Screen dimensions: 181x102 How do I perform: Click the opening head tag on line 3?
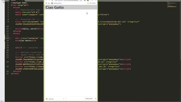(x=16, y=8)
